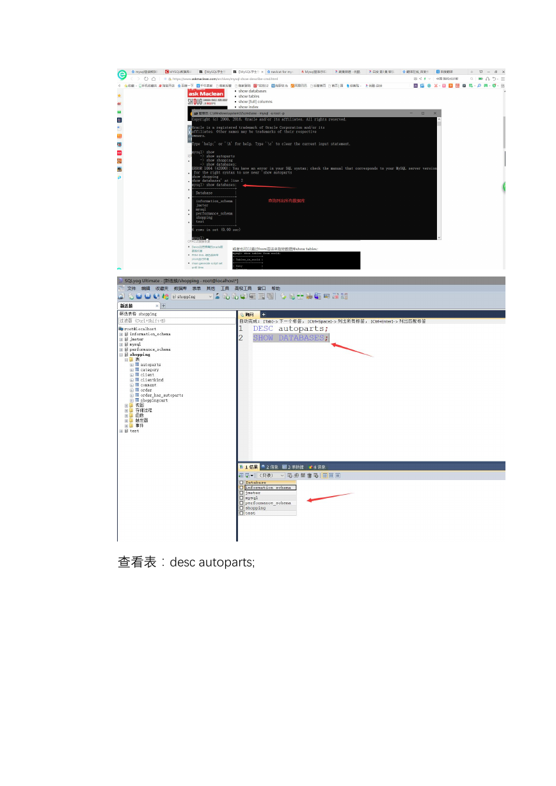Screen dimensions: 556x786
Task: Open the 数据库 menu in SQLyog
Action: click(180, 289)
